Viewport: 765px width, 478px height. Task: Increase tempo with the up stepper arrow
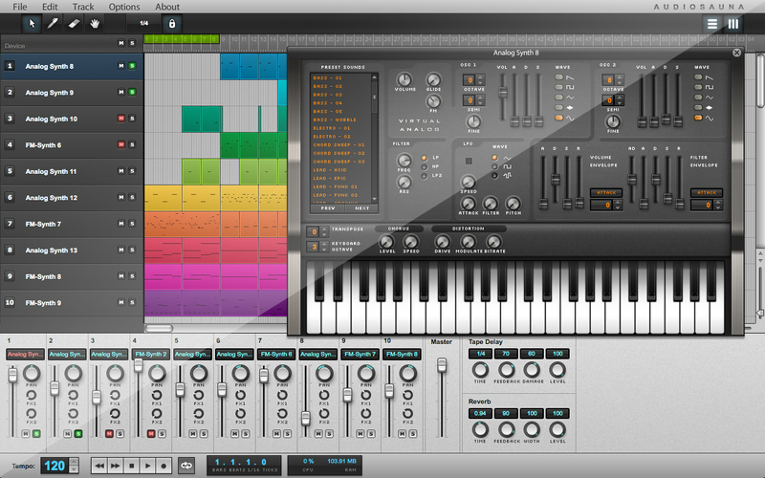(x=75, y=460)
